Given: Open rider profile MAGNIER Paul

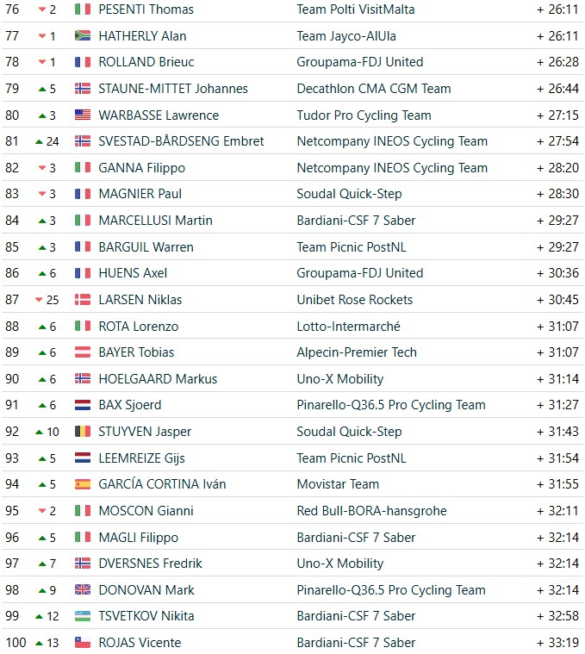Looking at the screenshot, I should pos(140,194).
